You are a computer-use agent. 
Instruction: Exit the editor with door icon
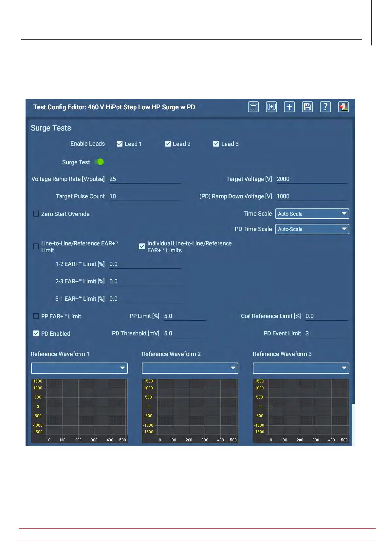(x=343, y=107)
